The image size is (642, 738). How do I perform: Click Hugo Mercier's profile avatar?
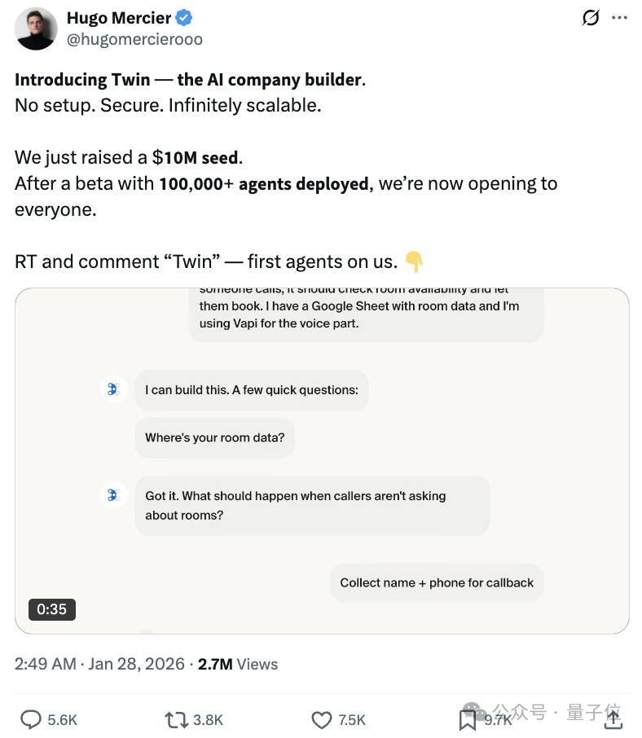click(36, 29)
